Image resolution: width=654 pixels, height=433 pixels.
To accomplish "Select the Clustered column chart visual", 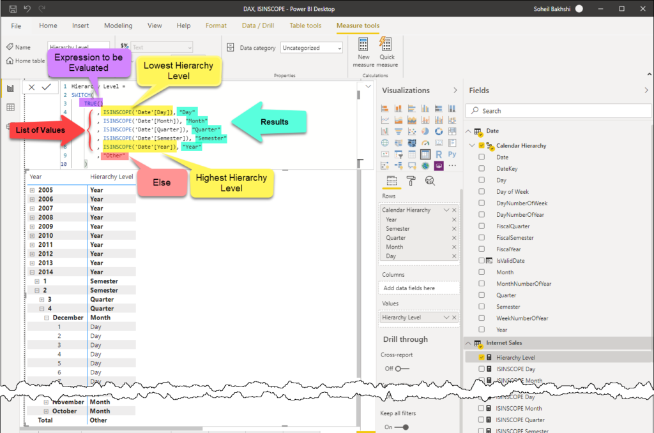I will pos(425,108).
